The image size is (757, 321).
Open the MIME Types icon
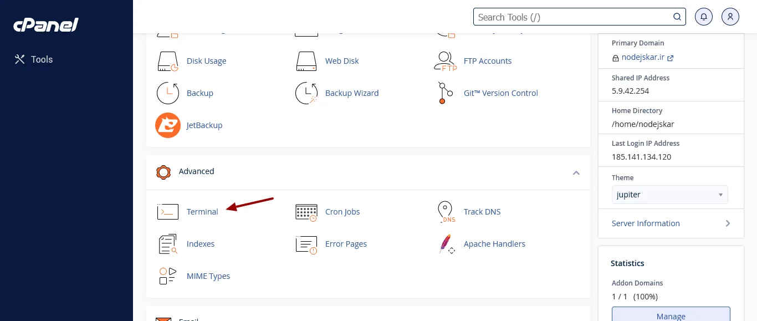click(x=168, y=276)
